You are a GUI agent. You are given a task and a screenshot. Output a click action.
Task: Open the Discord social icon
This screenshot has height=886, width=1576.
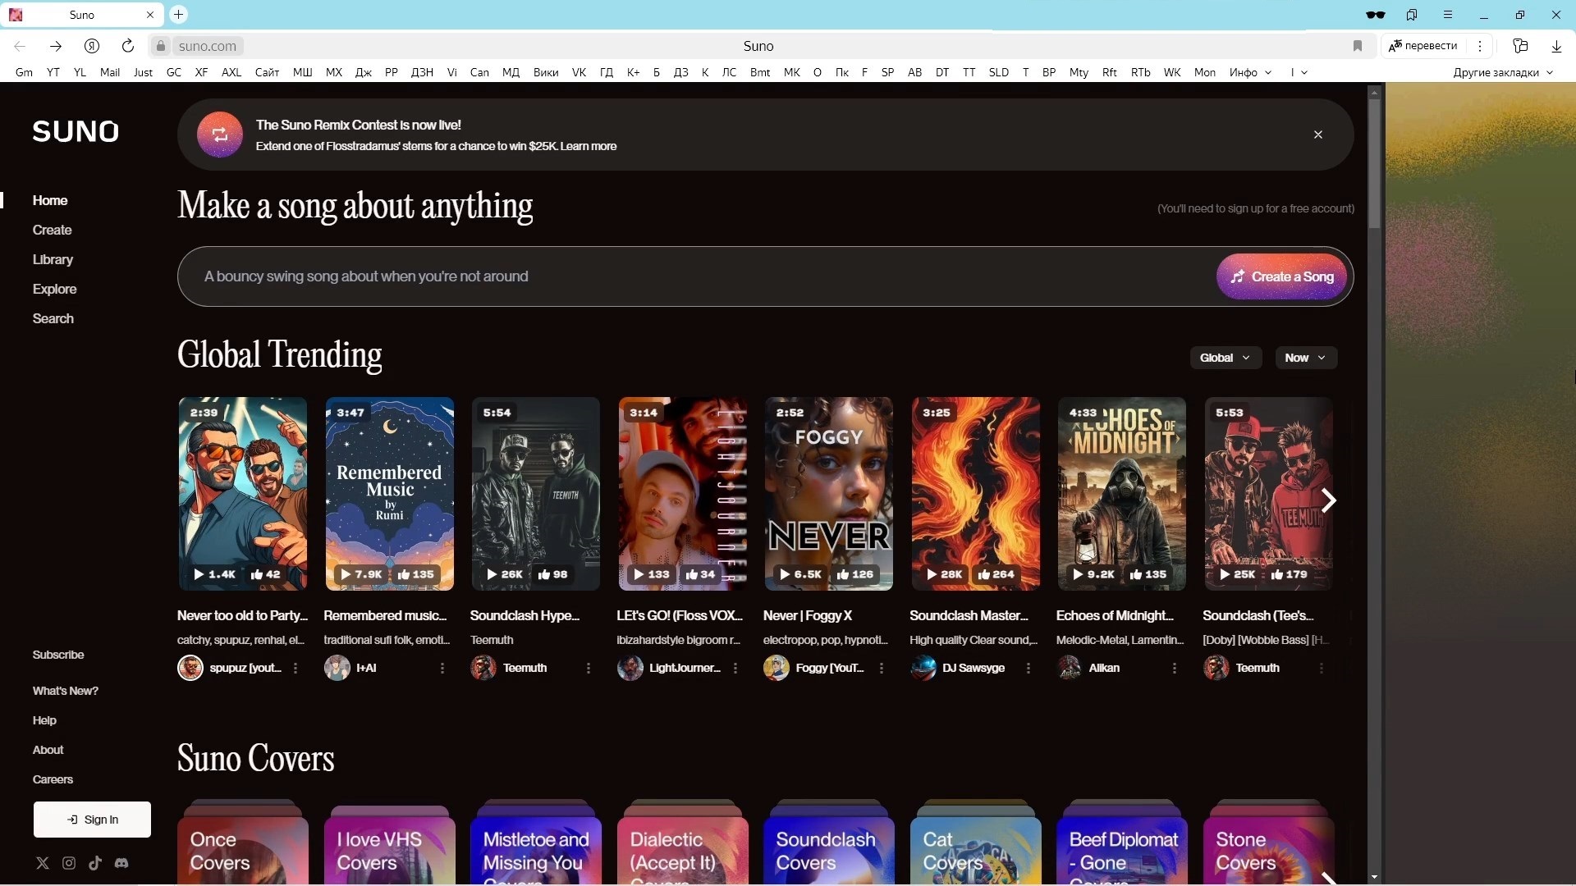coord(121,863)
